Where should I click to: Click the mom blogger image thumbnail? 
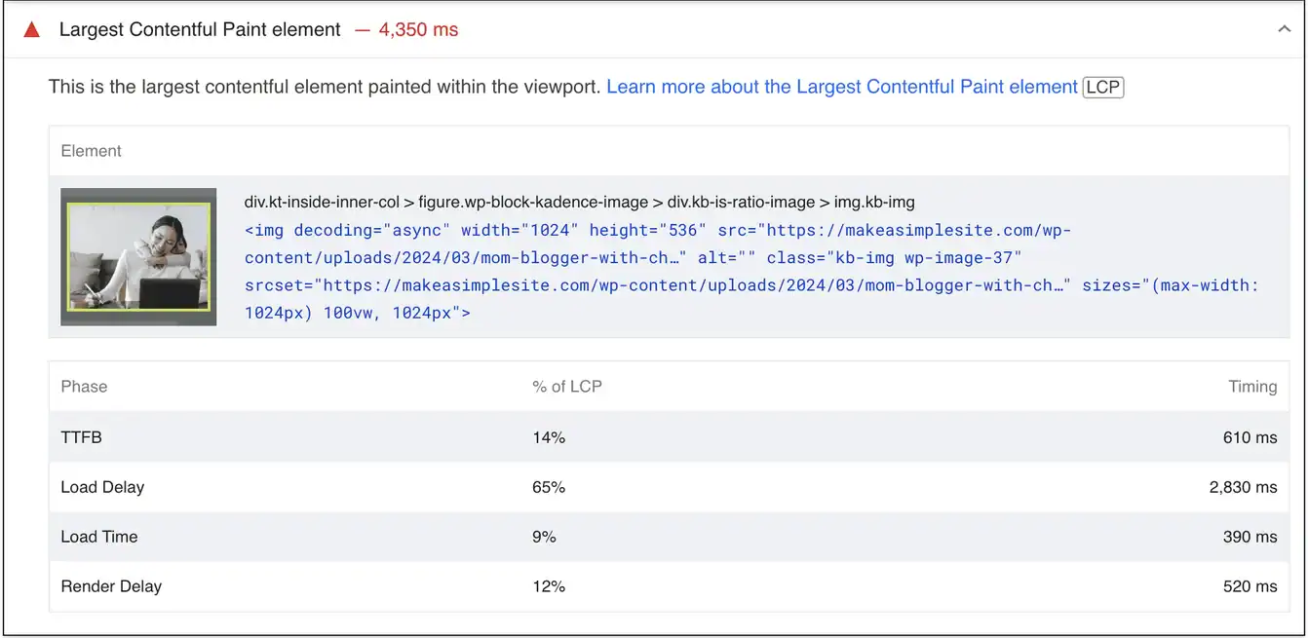[138, 257]
